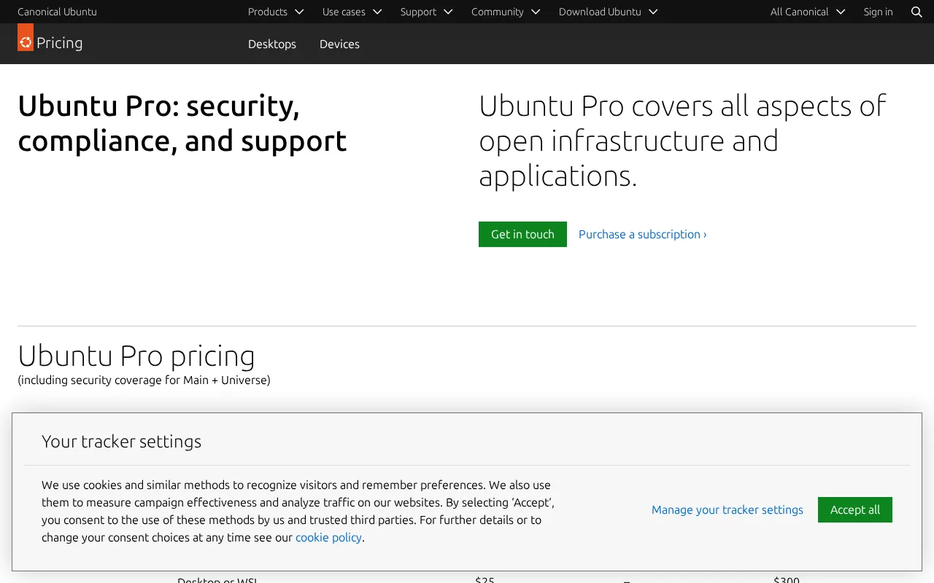Open the cookie policy link
This screenshot has height=583, width=934.
coord(328,537)
